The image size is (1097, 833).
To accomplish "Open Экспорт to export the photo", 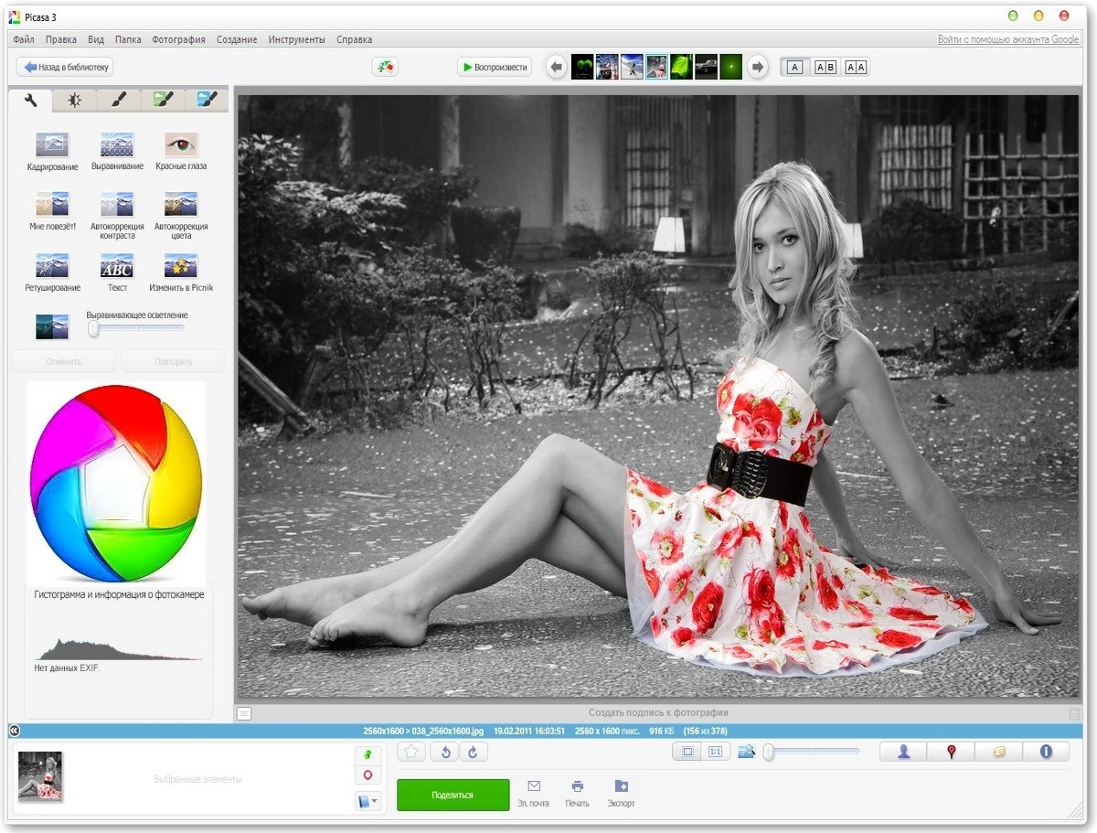I will [621, 789].
